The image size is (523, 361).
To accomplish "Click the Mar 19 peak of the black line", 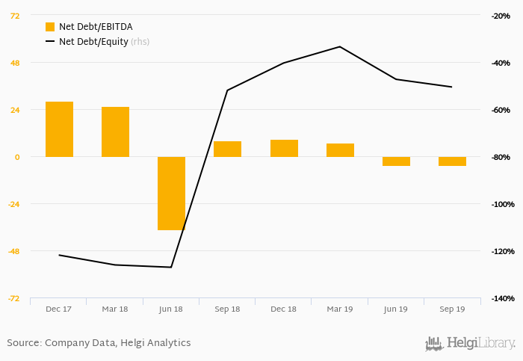I will tap(340, 46).
